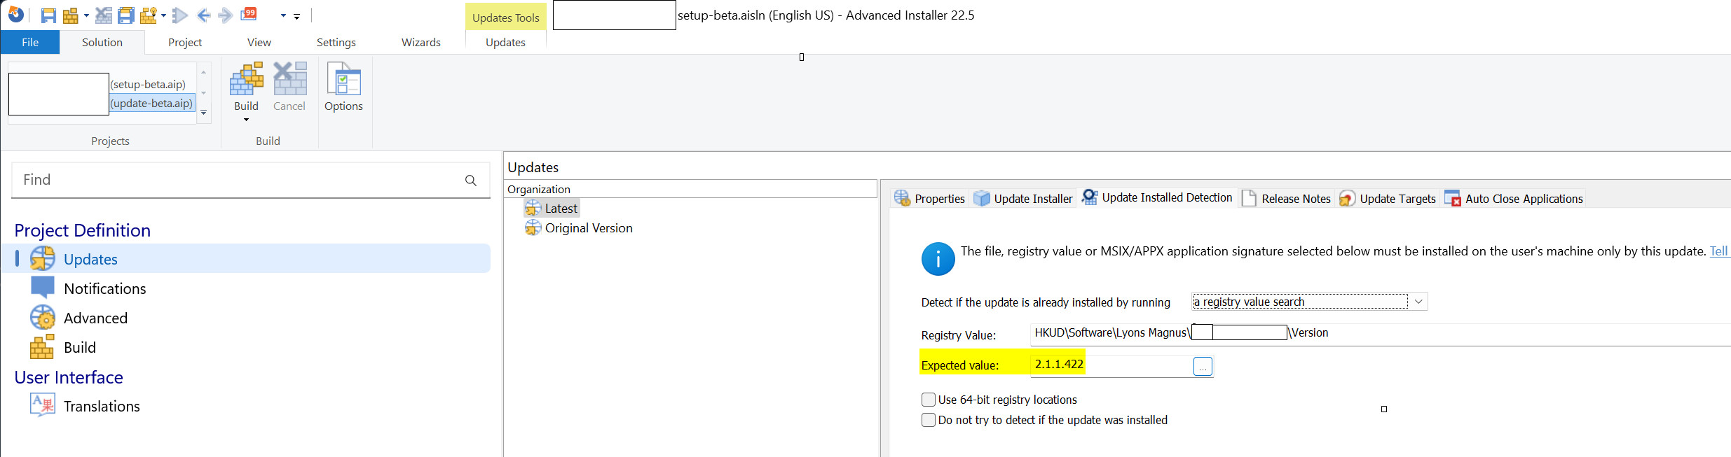Viewport: 1731px width, 457px height.
Task: Click the large Build icon in ribbon
Action: point(246,79)
